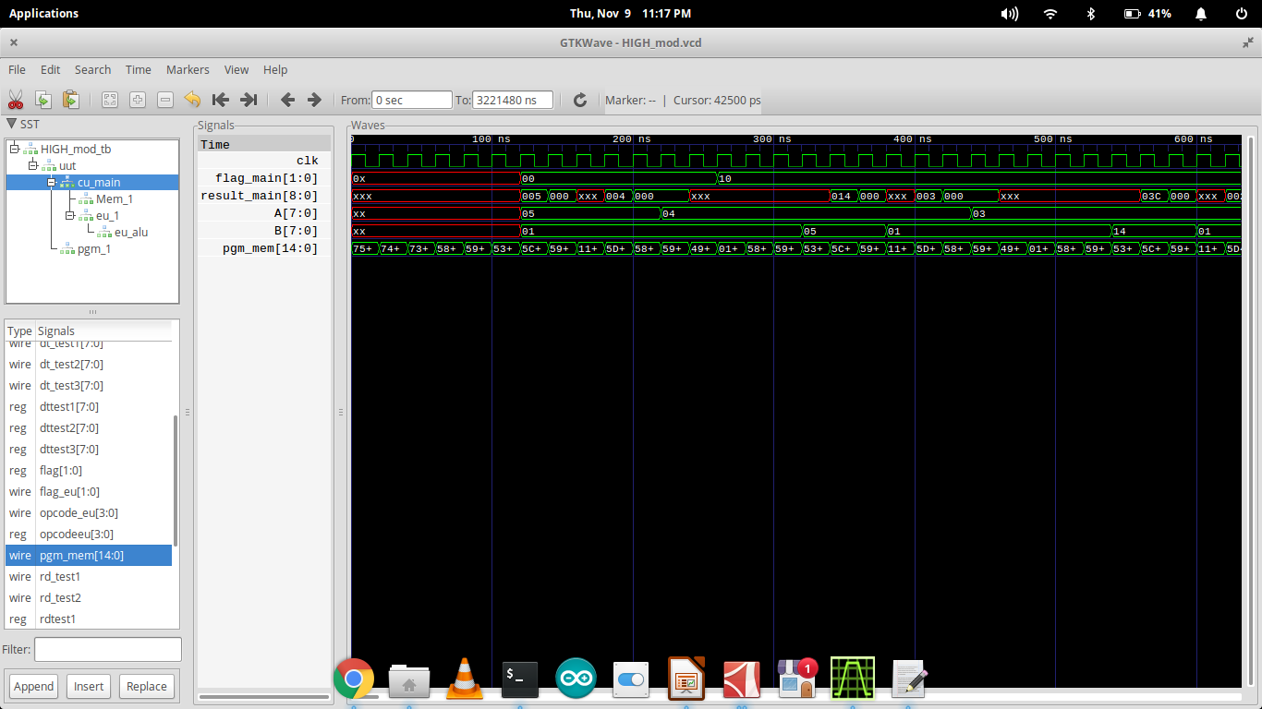The width and height of the screenshot is (1262, 709).
Task: Select rd_test2 wire signal
Action: pyautogui.click(x=89, y=597)
